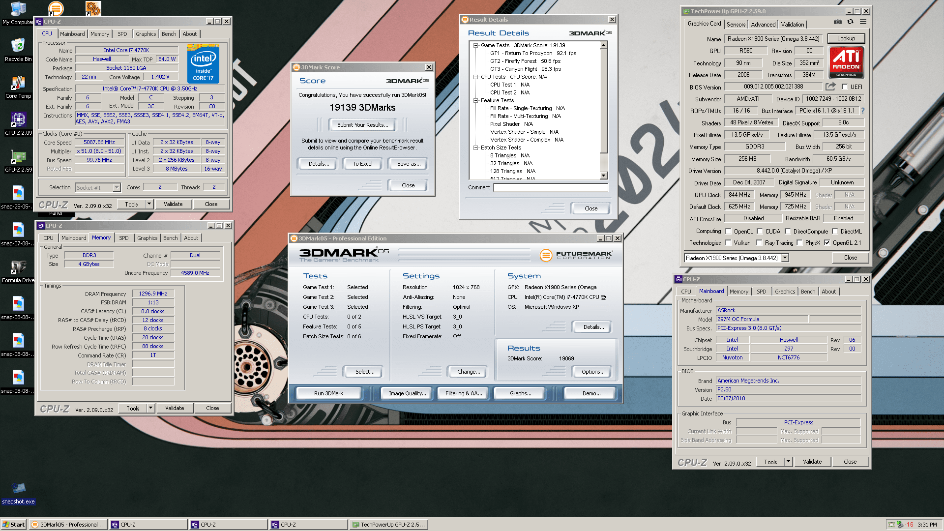Viewport: 944px width, 531px height.
Task: Click the Comment input field
Action: 551,187
